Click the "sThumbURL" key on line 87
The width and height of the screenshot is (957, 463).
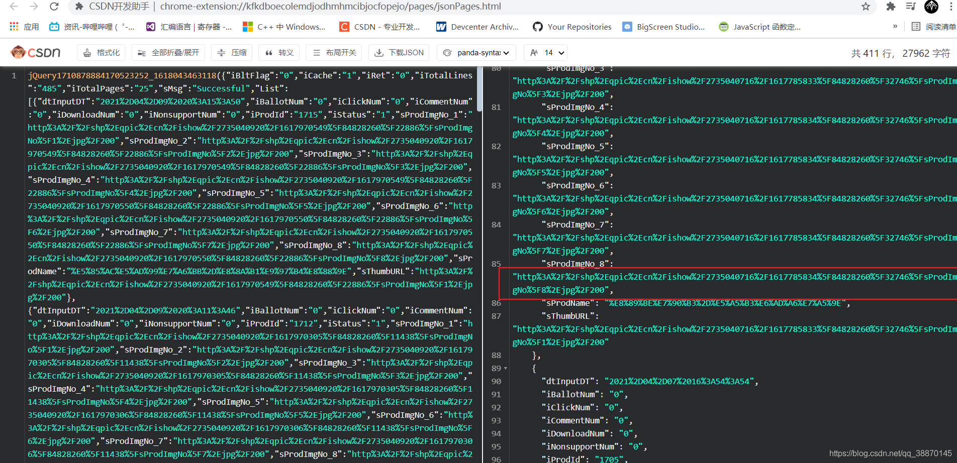pyautogui.click(x=568, y=316)
